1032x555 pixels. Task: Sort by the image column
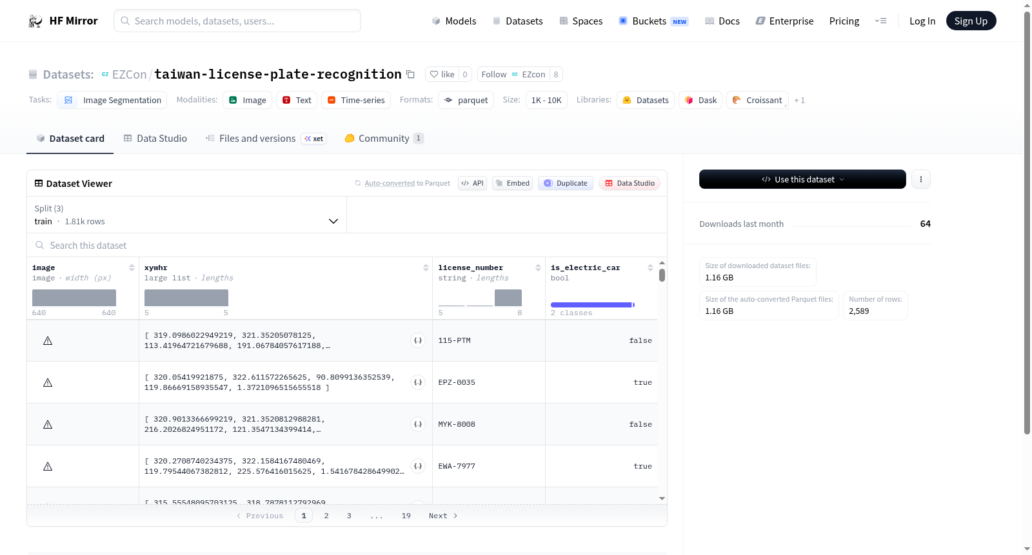tap(132, 268)
